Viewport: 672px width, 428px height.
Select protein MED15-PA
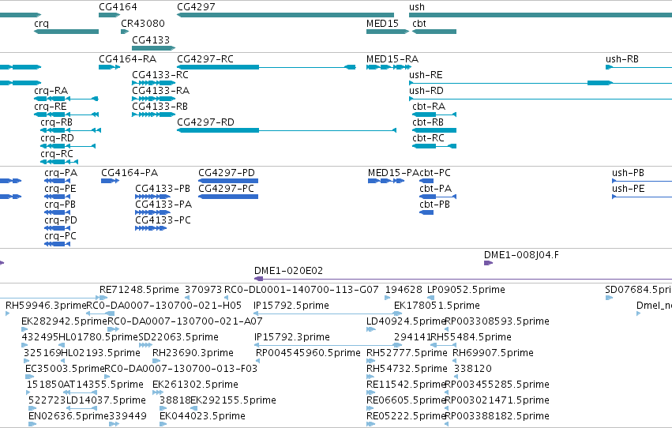(x=386, y=181)
